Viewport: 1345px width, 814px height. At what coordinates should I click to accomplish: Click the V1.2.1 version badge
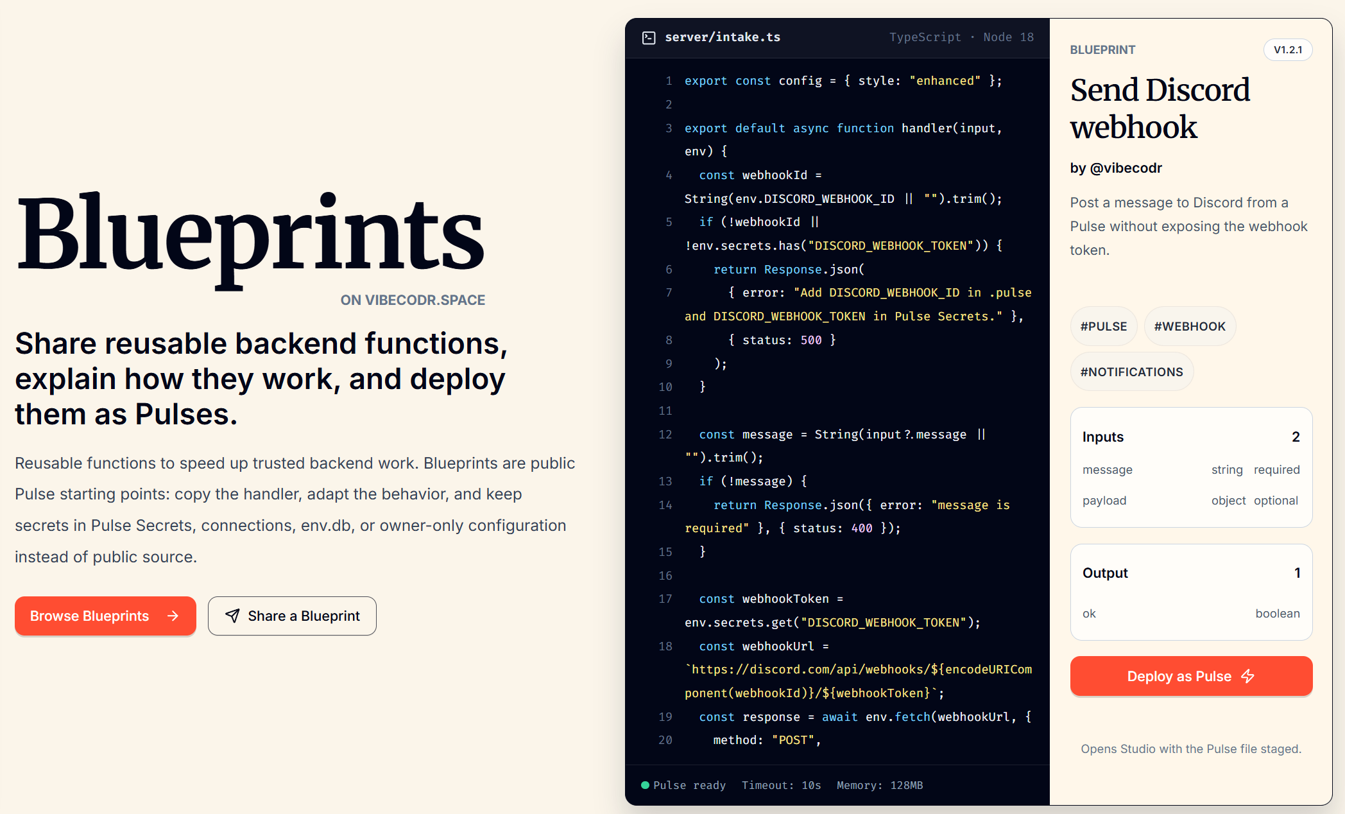coord(1288,49)
